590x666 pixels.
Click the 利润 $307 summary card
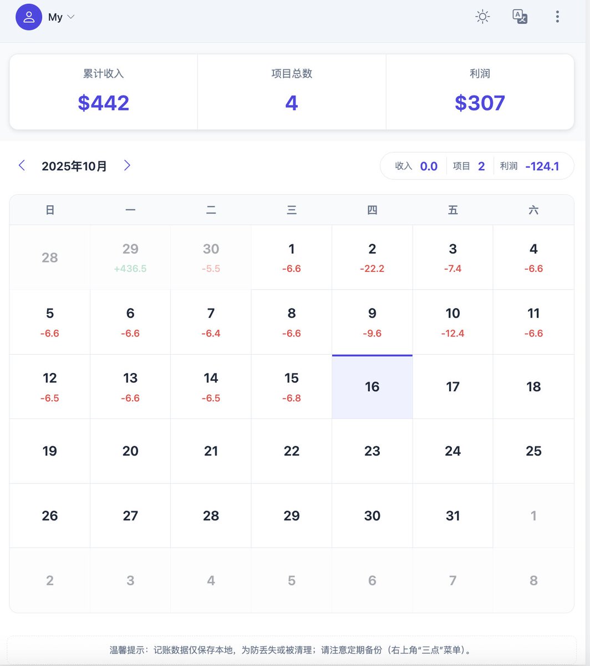(x=480, y=92)
